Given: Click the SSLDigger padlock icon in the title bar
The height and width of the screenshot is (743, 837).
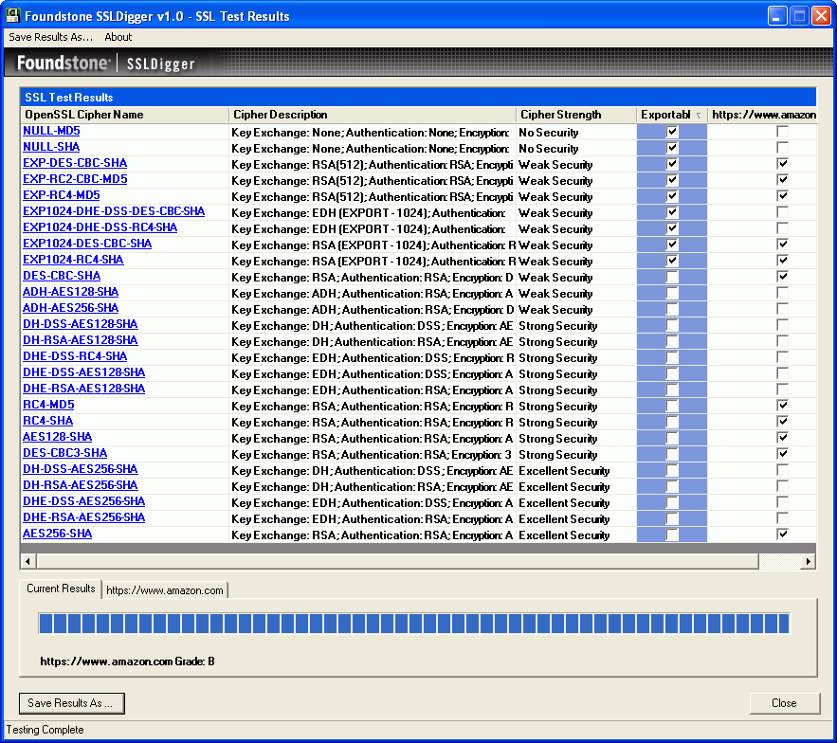Looking at the screenshot, I should 12,15.
